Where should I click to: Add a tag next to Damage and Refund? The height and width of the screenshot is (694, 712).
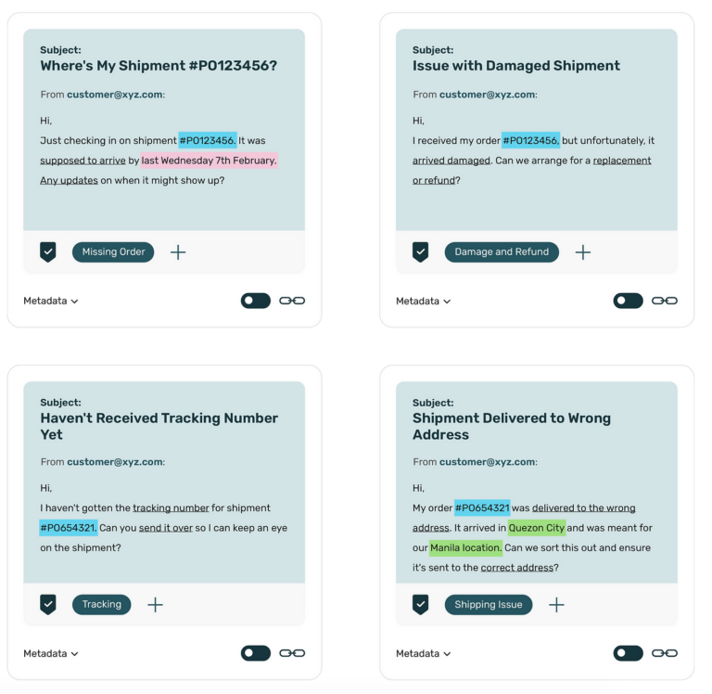click(x=582, y=251)
